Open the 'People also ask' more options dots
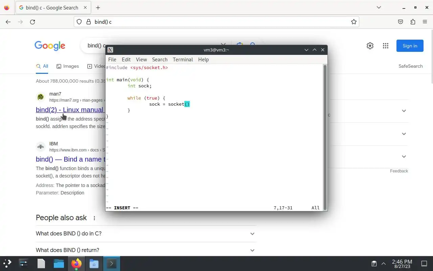The width and height of the screenshot is (433, 271). (94, 218)
